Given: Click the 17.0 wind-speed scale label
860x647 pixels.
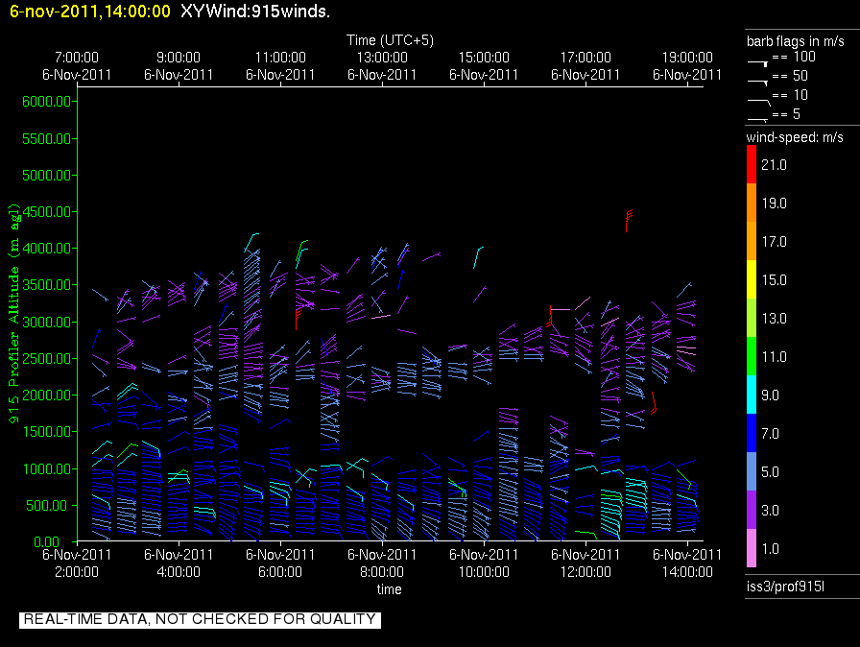Looking at the screenshot, I should tap(774, 242).
